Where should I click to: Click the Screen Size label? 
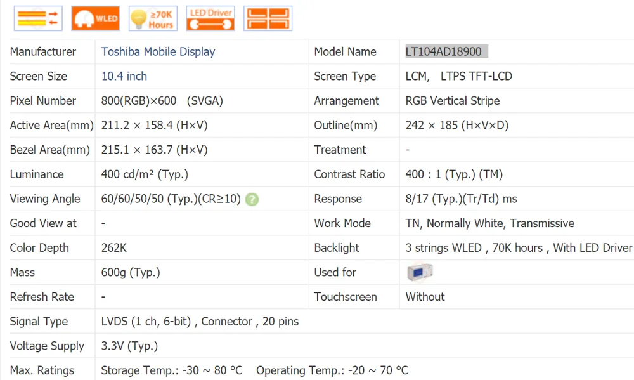click(x=39, y=76)
